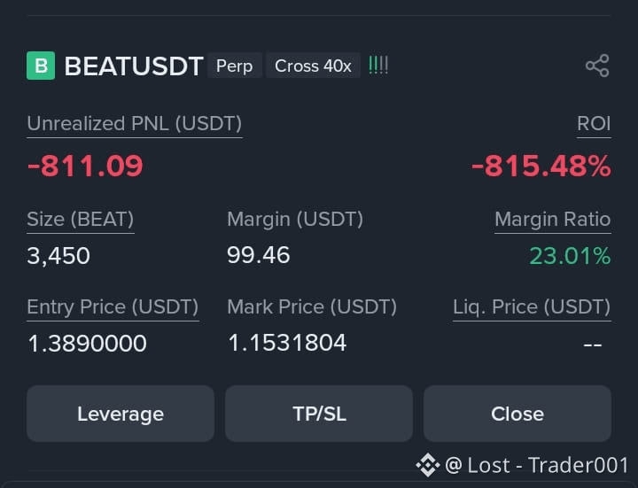Tap Close to close the BEAT position
Screen dimensions: 638x488
point(517,414)
